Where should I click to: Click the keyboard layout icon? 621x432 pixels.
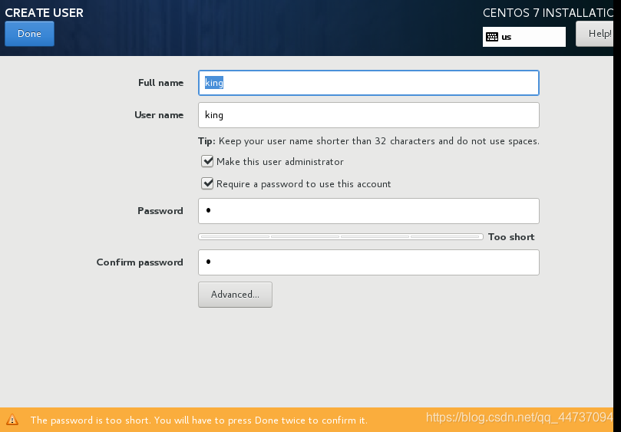tap(492, 37)
